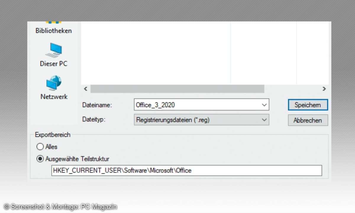Click the horizontal scrollbar left arrow
The width and height of the screenshot is (355, 213).
click(x=85, y=89)
